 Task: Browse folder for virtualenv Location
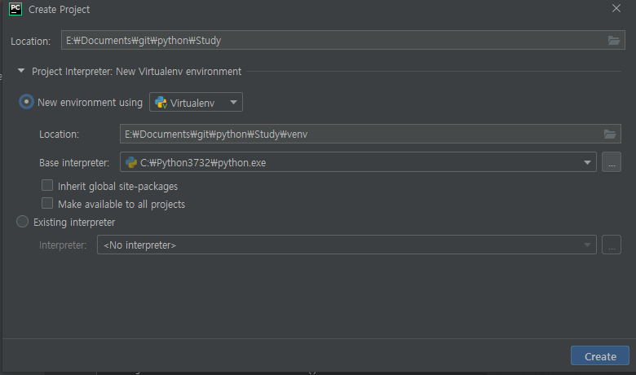click(x=610, y=134)
